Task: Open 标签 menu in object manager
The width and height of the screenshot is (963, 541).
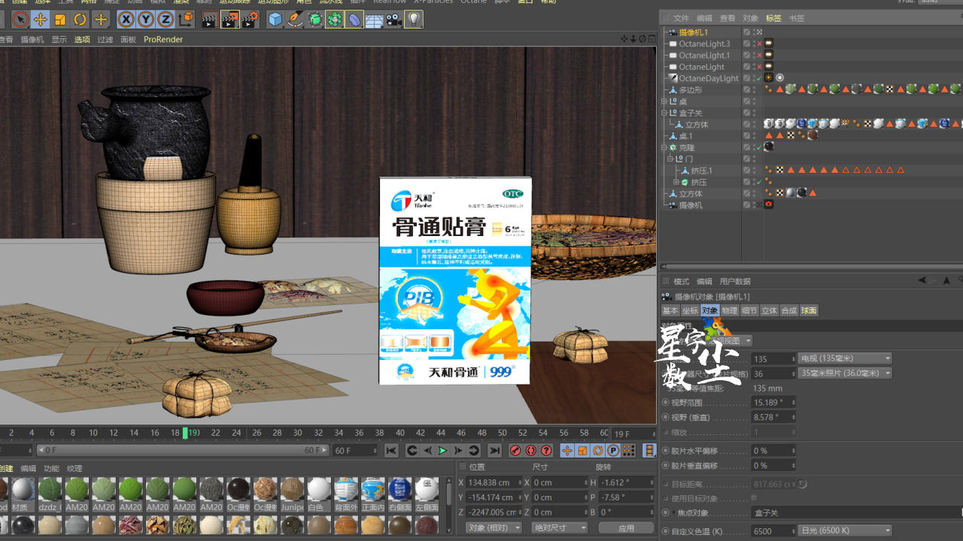Action: point(773,18)
